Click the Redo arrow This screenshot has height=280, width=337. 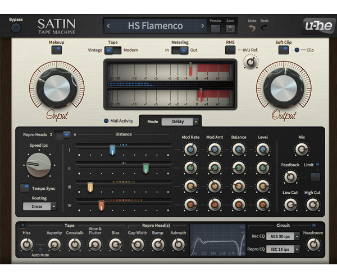[265, 27]
